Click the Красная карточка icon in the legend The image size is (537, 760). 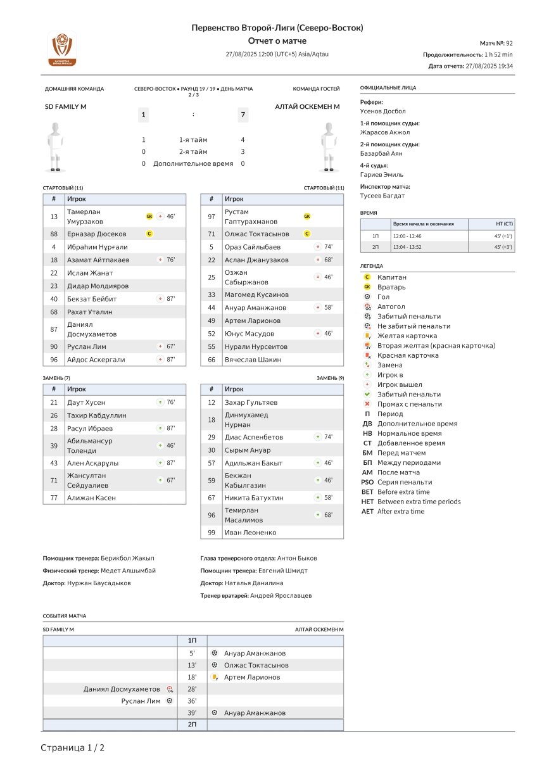[x=367, y=356]
